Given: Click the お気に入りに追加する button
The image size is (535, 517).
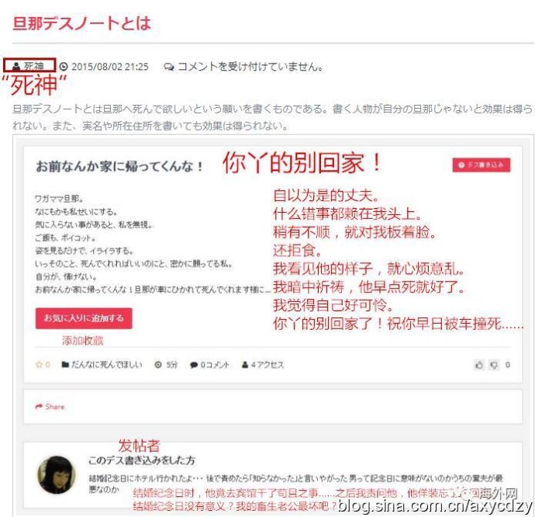Looking at the screenshot, I should 84,318.
